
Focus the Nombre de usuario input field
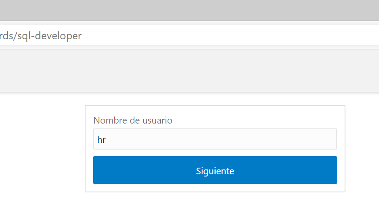click(x=215, y=139)
